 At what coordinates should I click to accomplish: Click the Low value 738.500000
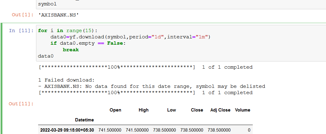(165, 130)
